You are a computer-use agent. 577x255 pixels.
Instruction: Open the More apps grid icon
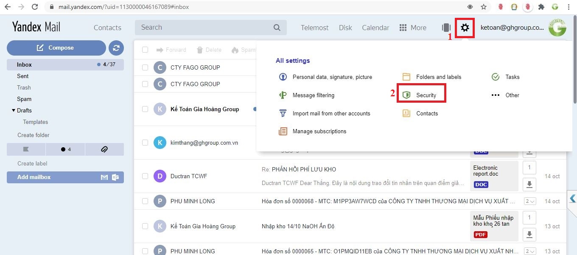403,28
